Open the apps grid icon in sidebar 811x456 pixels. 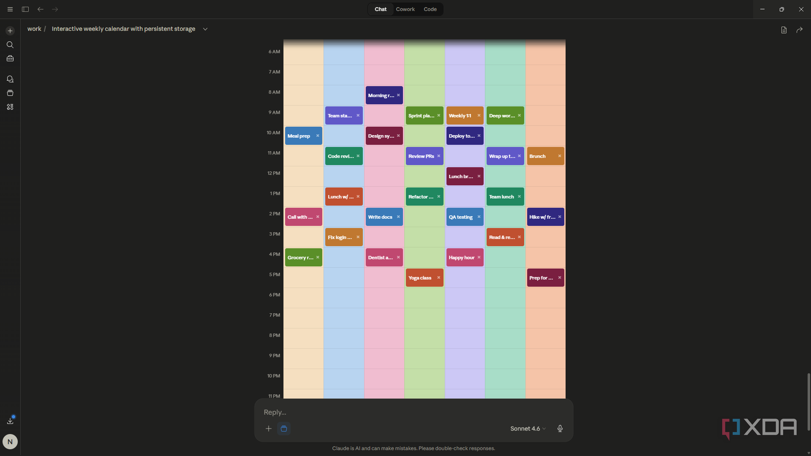coord(10,107)
